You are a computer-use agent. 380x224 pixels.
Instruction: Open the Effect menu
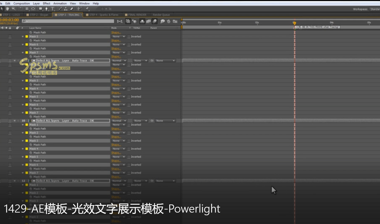[47, 3]
